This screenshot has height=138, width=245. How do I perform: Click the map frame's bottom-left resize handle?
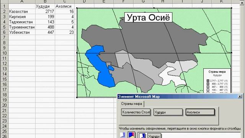[x=77, y=97]
